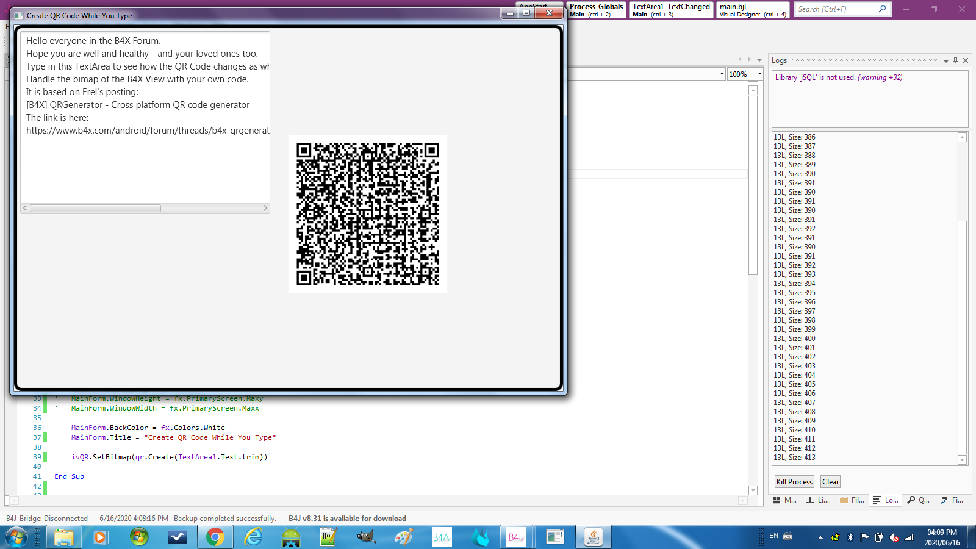Click the Bluetooth tray icon

click(850, 537)
